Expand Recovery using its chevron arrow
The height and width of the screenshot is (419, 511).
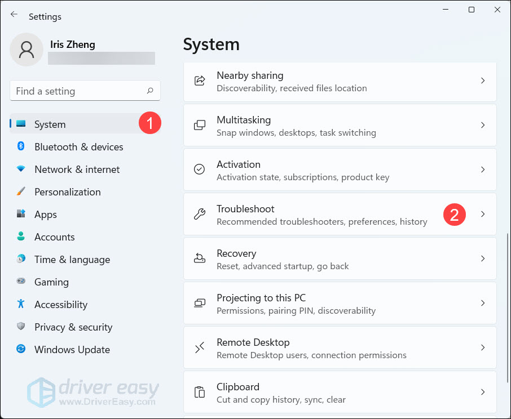click(482, 259)
